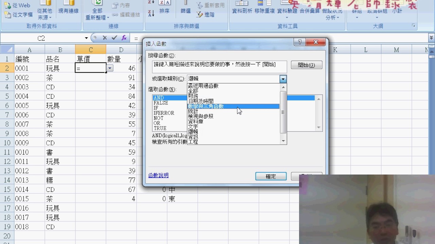Open 大綱 outline dialog launcher
The width and height of the screenshot is (435, 244).
click(414, 26)
